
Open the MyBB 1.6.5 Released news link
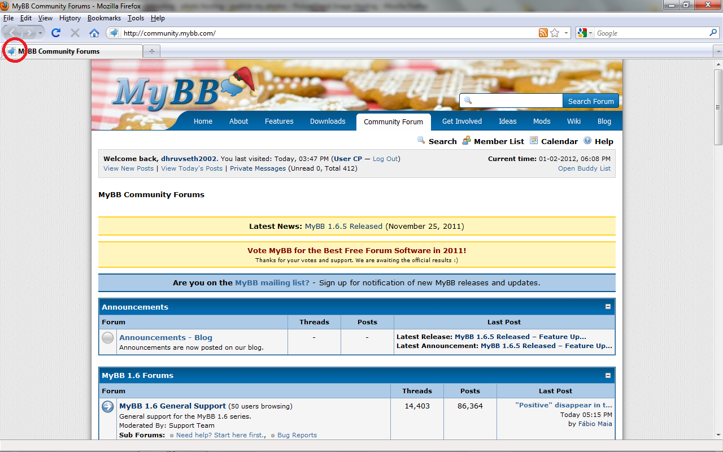tap(343, 226)
